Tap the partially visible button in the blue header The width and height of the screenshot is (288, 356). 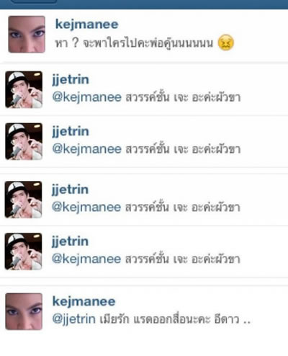coord(34,1)
